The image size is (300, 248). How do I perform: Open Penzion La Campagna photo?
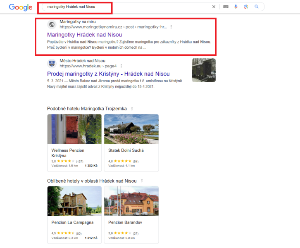point(74,201)
